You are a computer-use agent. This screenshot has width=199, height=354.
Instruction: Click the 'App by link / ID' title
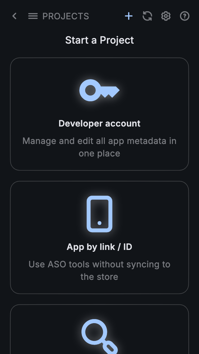pos(99,247)
